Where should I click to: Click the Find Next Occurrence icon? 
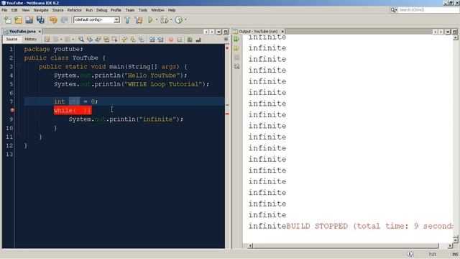tap(98, 40)
